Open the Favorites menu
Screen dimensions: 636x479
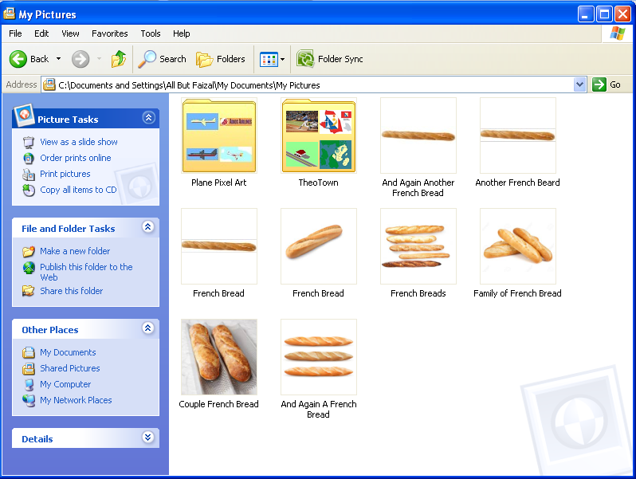[x=109, y=33]
